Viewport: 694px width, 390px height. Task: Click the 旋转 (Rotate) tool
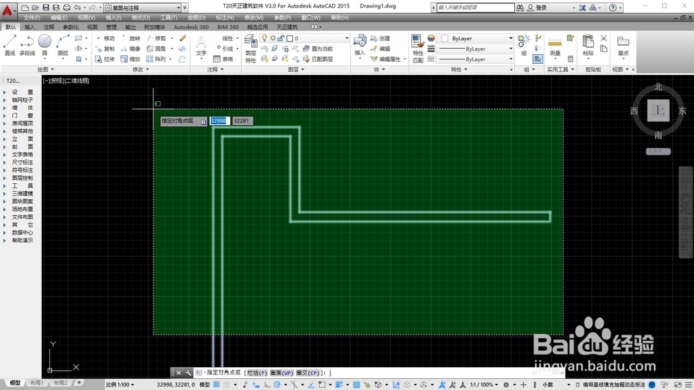131,38
